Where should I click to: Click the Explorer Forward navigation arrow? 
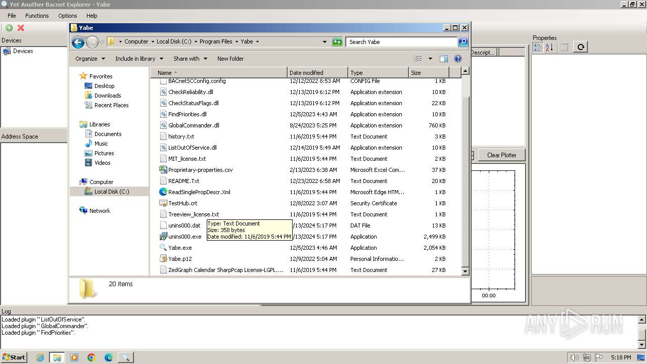click(x=92, y=42)
